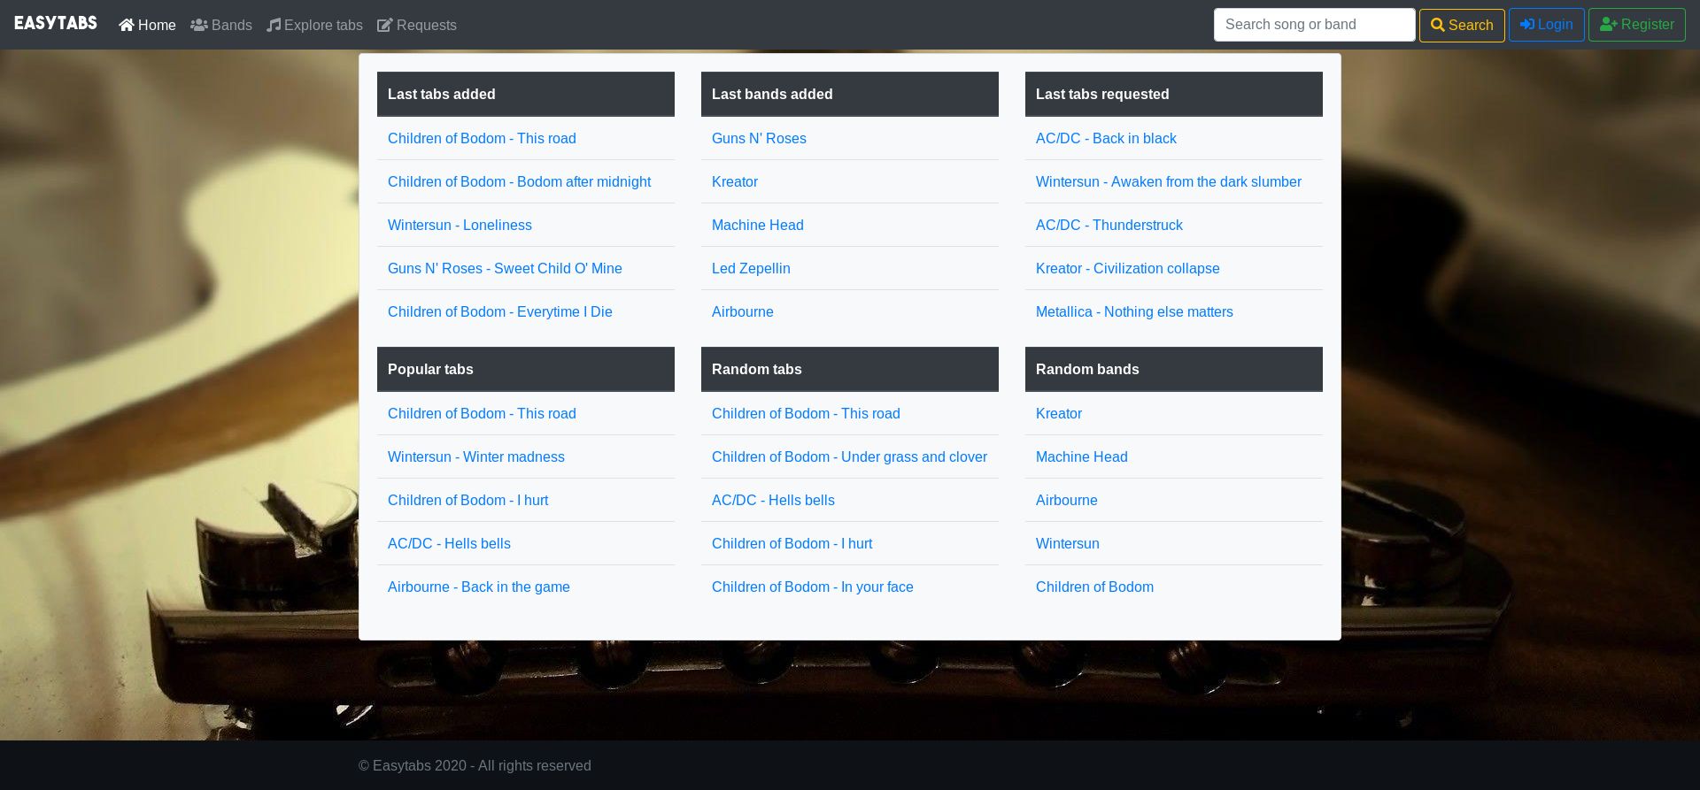Open Wintersun - Loneliness tab
The width and height of the screenshot is (1700, 790).
click(460, 225)
